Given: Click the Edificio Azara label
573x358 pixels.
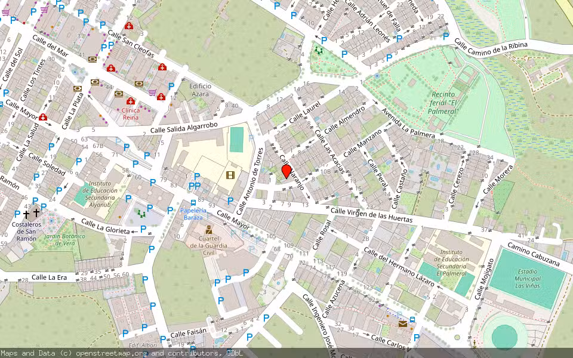Looking at the screenshot, I should coord(201,90).
